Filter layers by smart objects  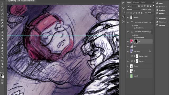(x=151, y=6)
